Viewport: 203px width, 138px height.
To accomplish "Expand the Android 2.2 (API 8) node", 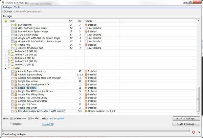I will click(5, 65).
